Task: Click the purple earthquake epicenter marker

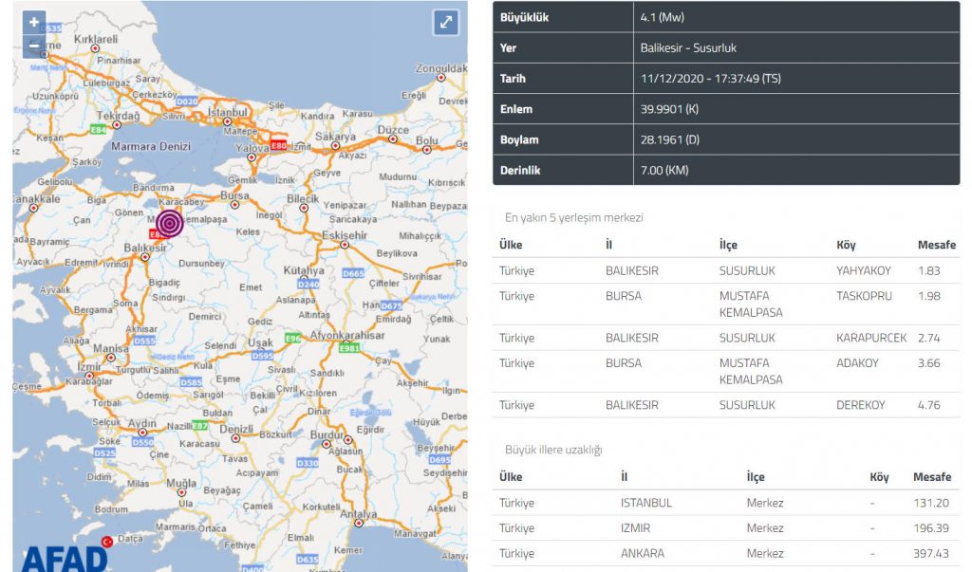Action: (169, 223)
